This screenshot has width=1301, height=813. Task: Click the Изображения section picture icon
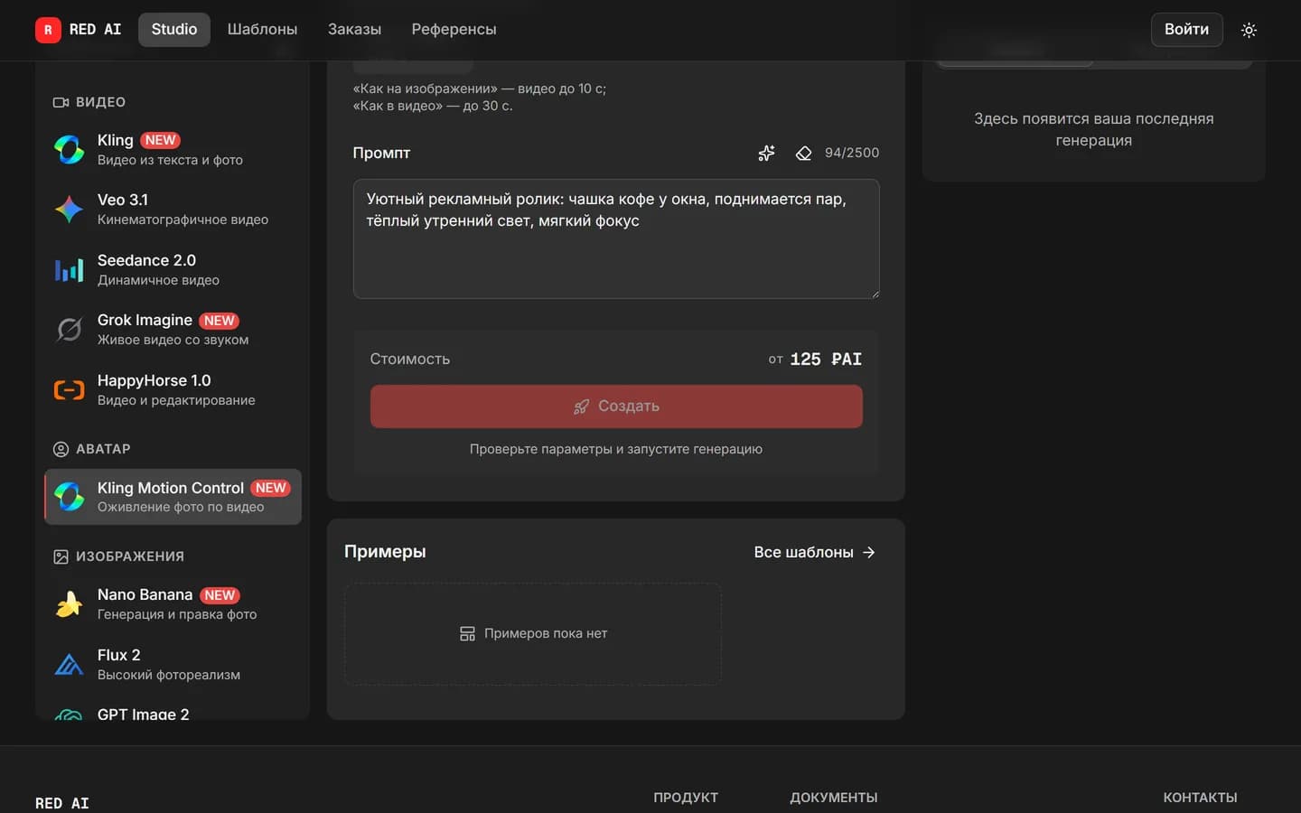coord(61,556)
